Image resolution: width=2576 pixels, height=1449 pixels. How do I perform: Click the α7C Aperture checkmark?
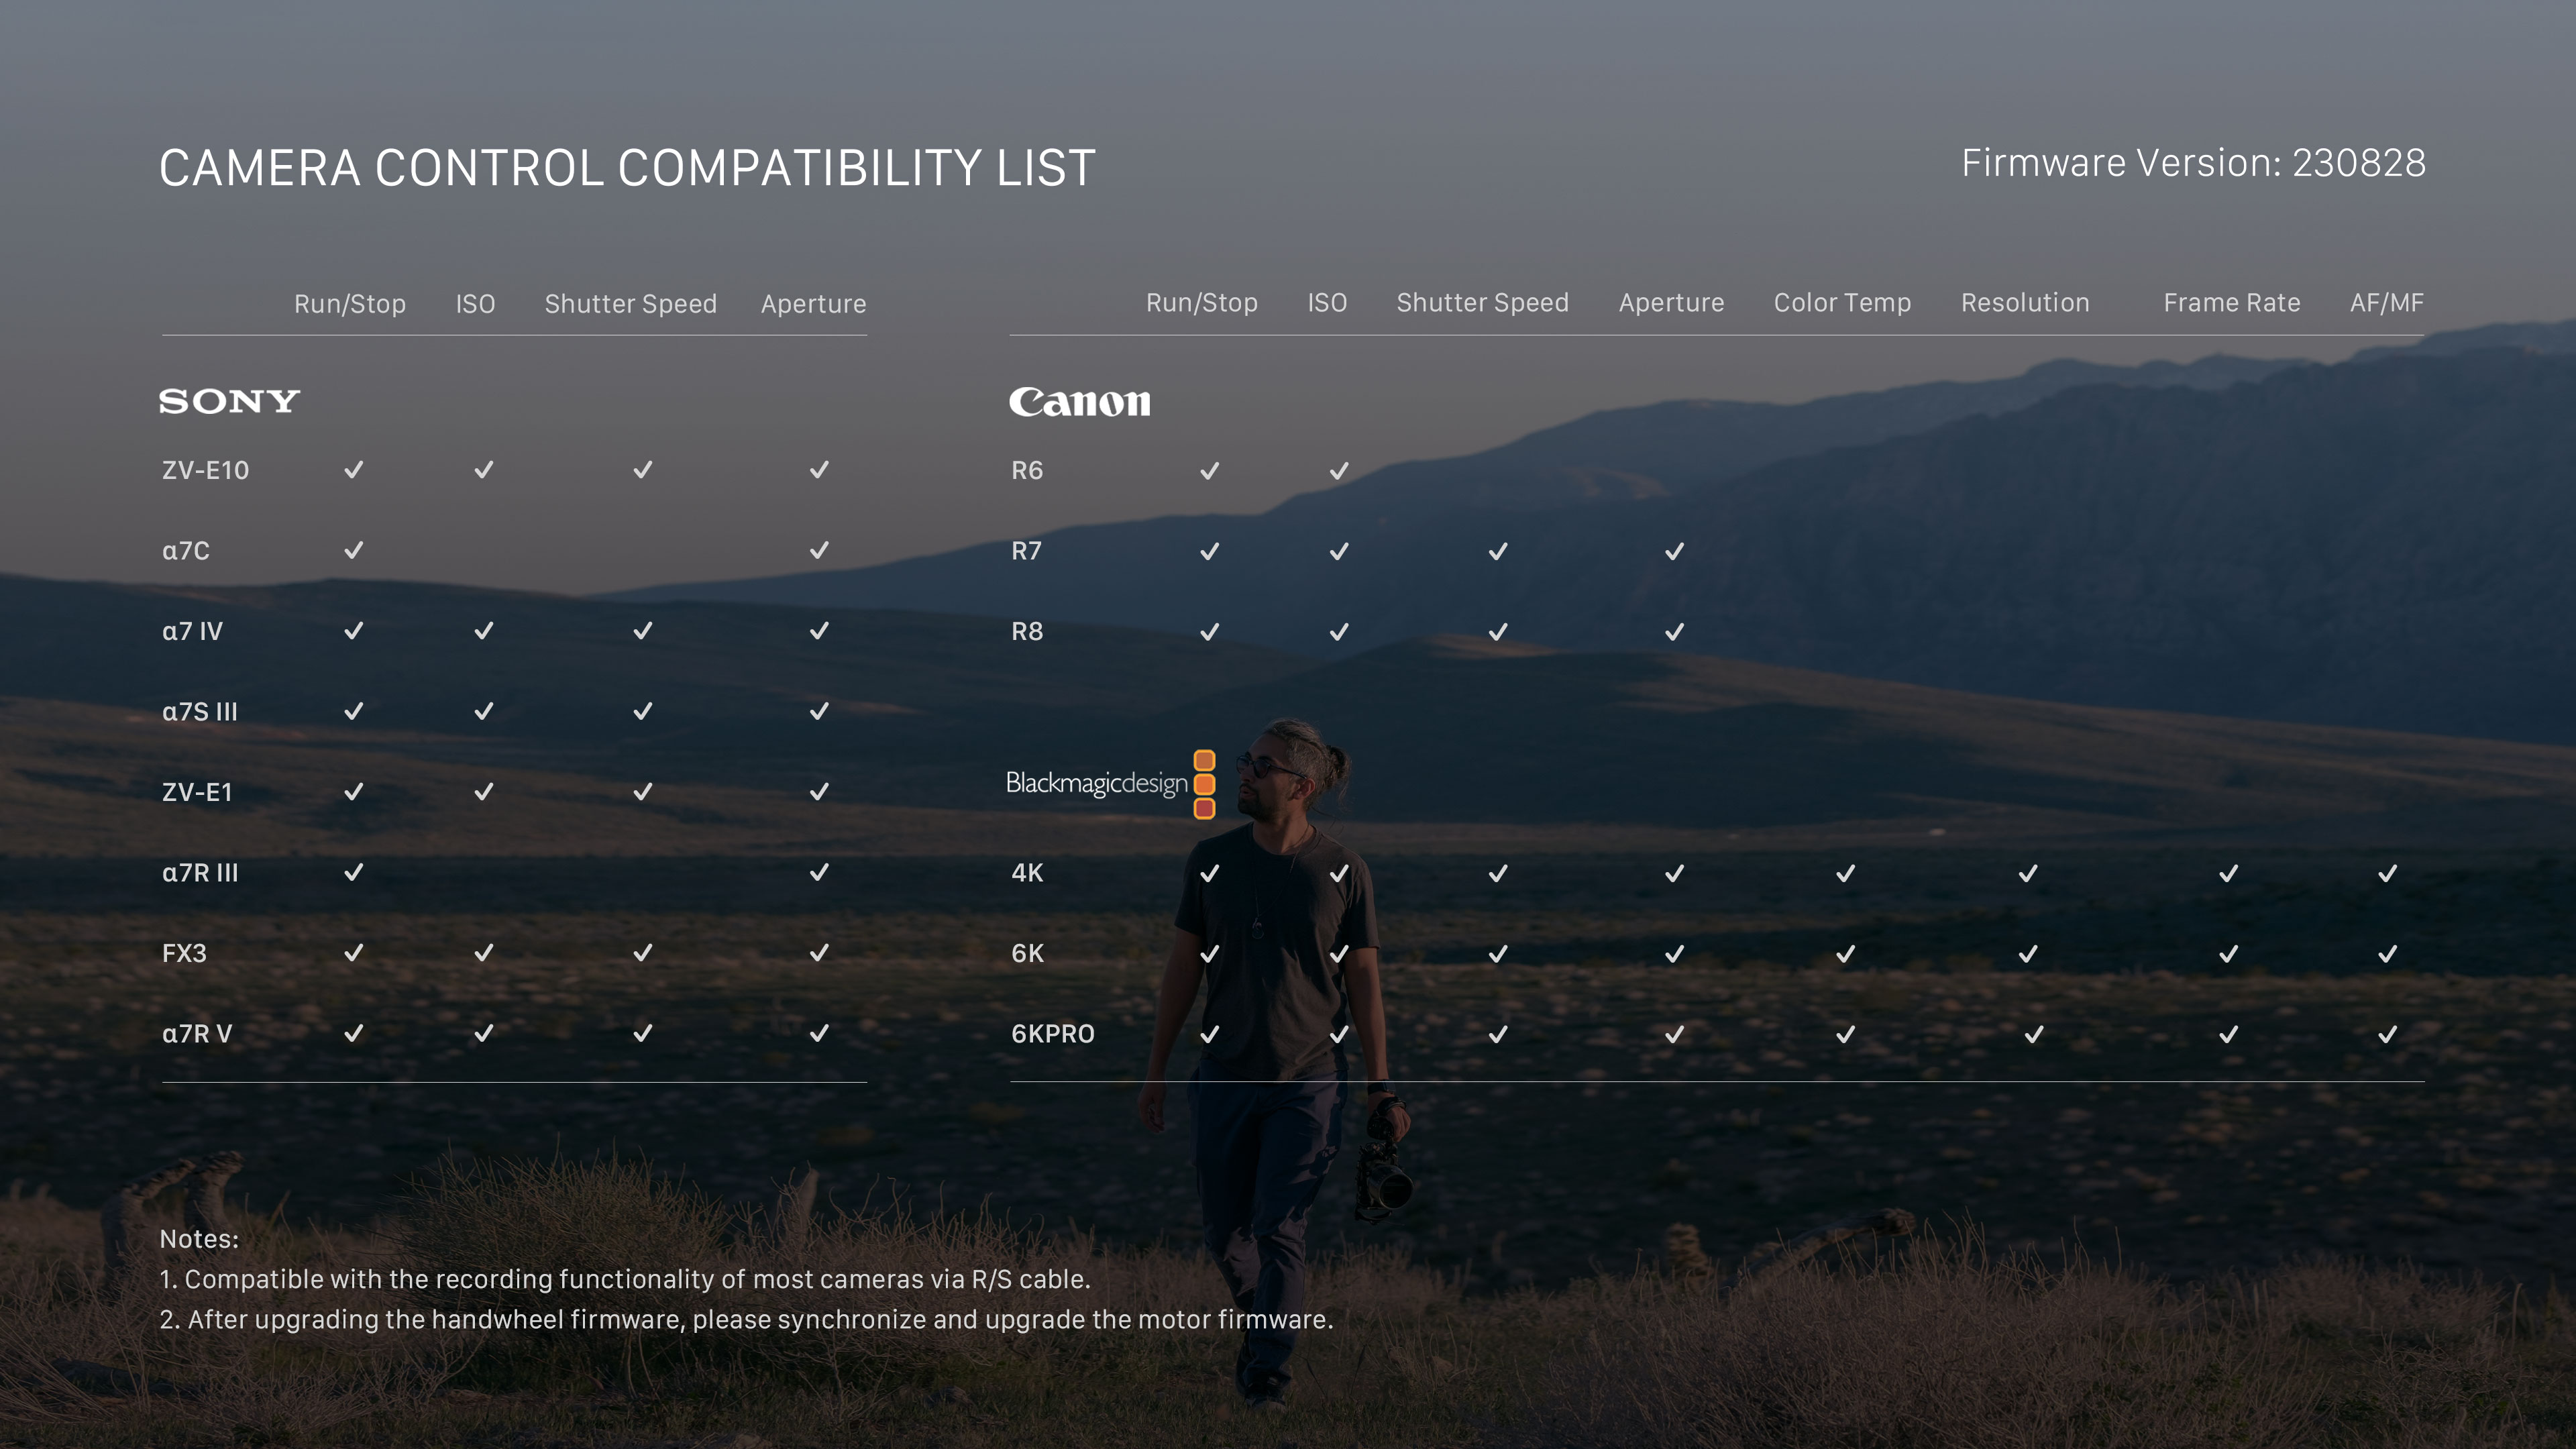tap(819, 550)
